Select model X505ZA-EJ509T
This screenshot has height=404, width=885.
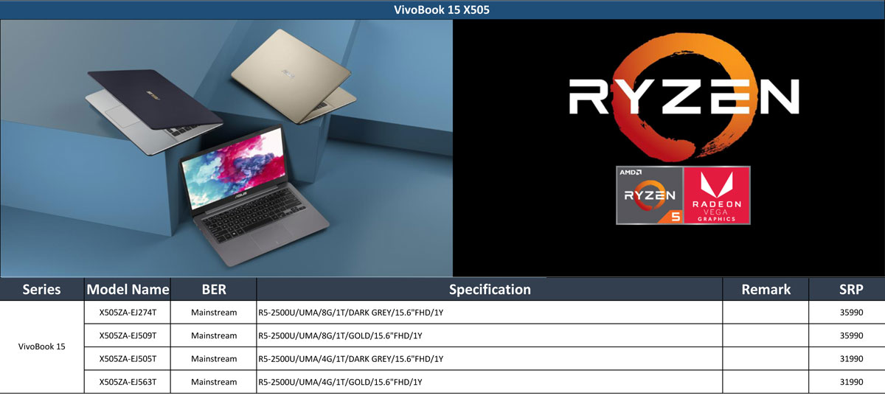[x=128, y=335]
